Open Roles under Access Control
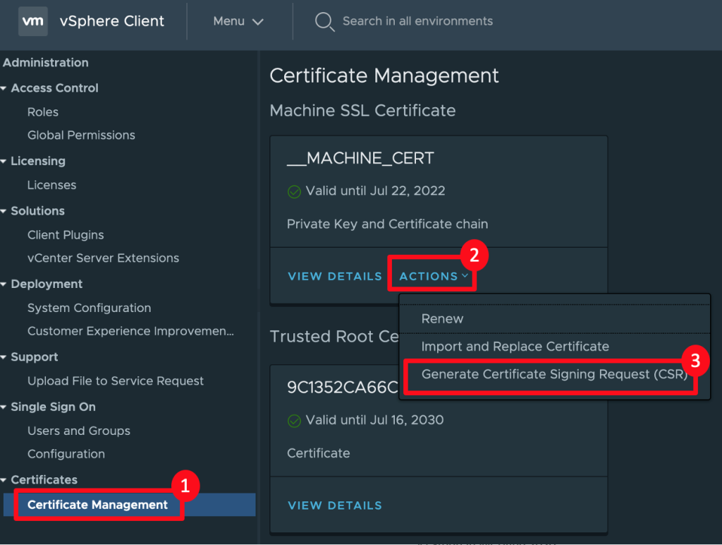Image resolution: width=722 pixels, height=545 pixels. 43,112
